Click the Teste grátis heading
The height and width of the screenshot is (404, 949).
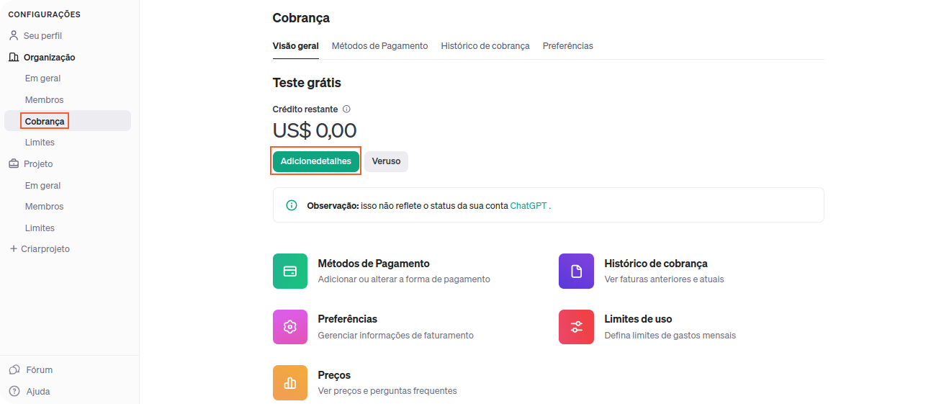click(307, 83)
